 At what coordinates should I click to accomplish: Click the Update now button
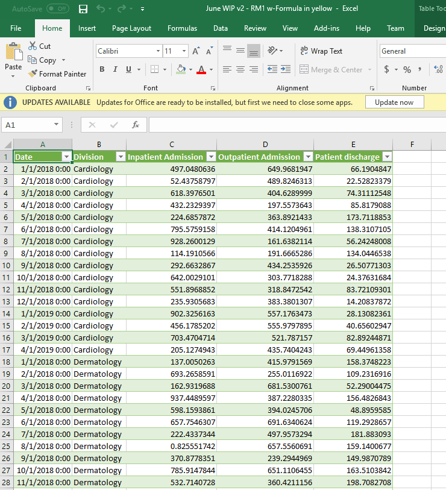click(x=394, y=102)
